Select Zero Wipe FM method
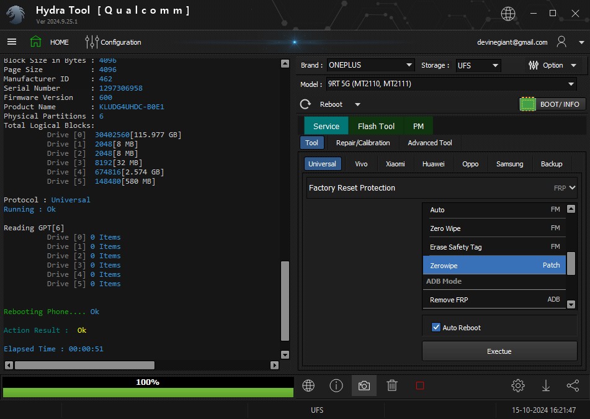This screenshot has height=419, width=590. (494, 228)
